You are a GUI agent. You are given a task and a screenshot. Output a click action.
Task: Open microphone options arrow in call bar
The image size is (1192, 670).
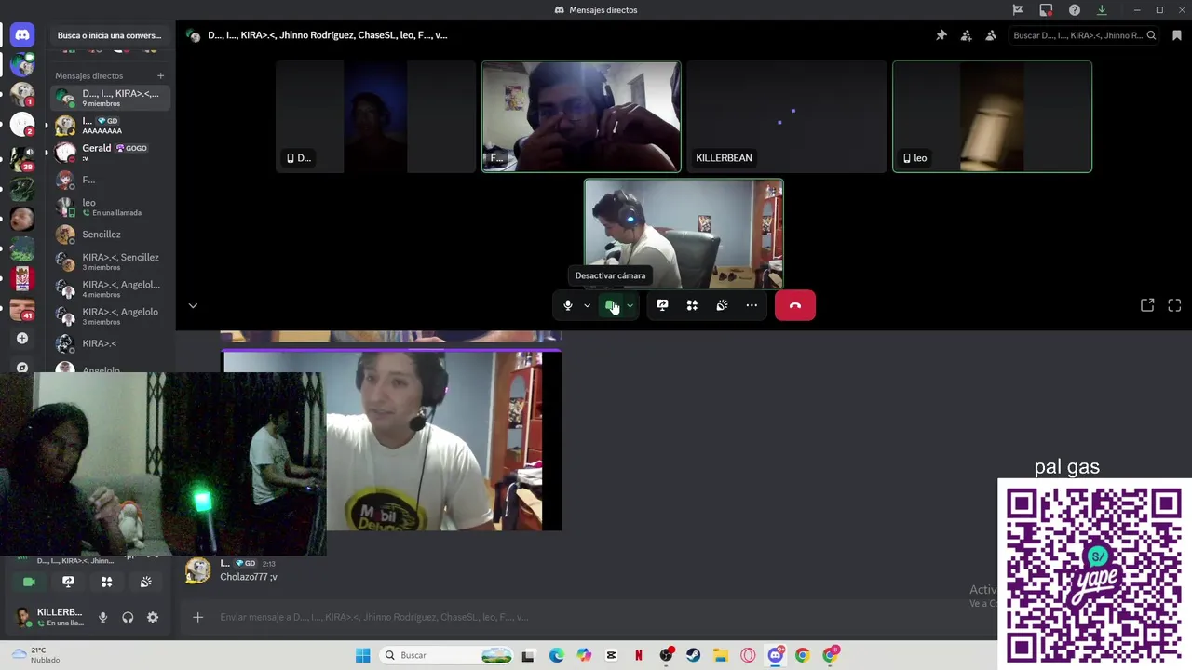click(587, 305)
